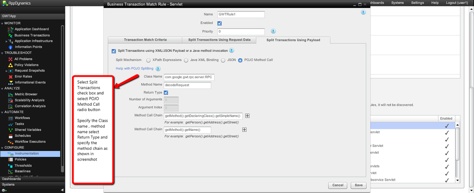
Task: Open Policy Violations warning icon
Action: pos(10,65)
